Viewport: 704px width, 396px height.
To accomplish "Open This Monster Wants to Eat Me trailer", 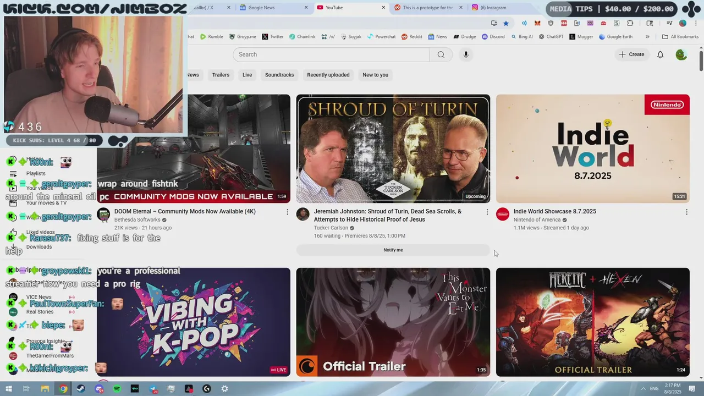I will coord(393,322).
